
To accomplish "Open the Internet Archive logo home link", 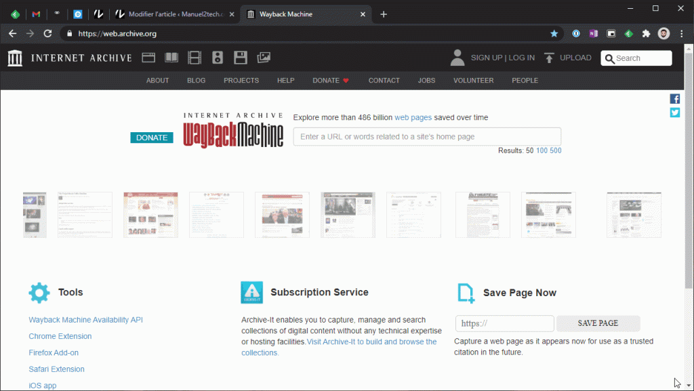I will (x=70, y=58).
